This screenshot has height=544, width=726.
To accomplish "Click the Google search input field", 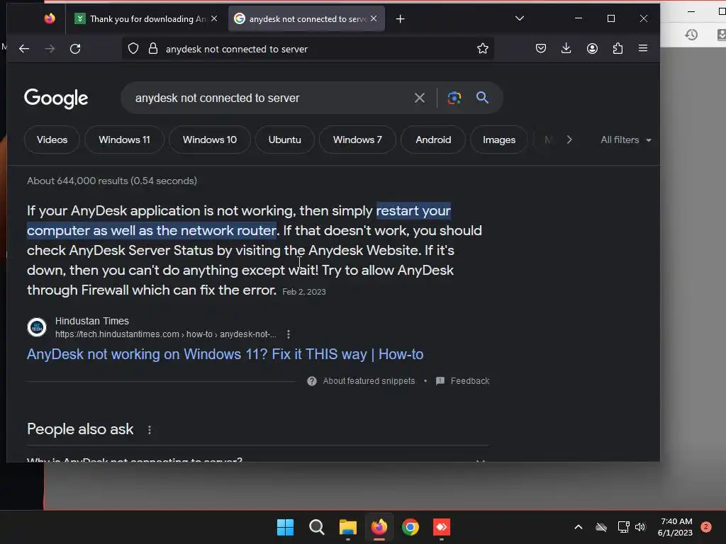I will pyautogui.click(x=269, y=98).
